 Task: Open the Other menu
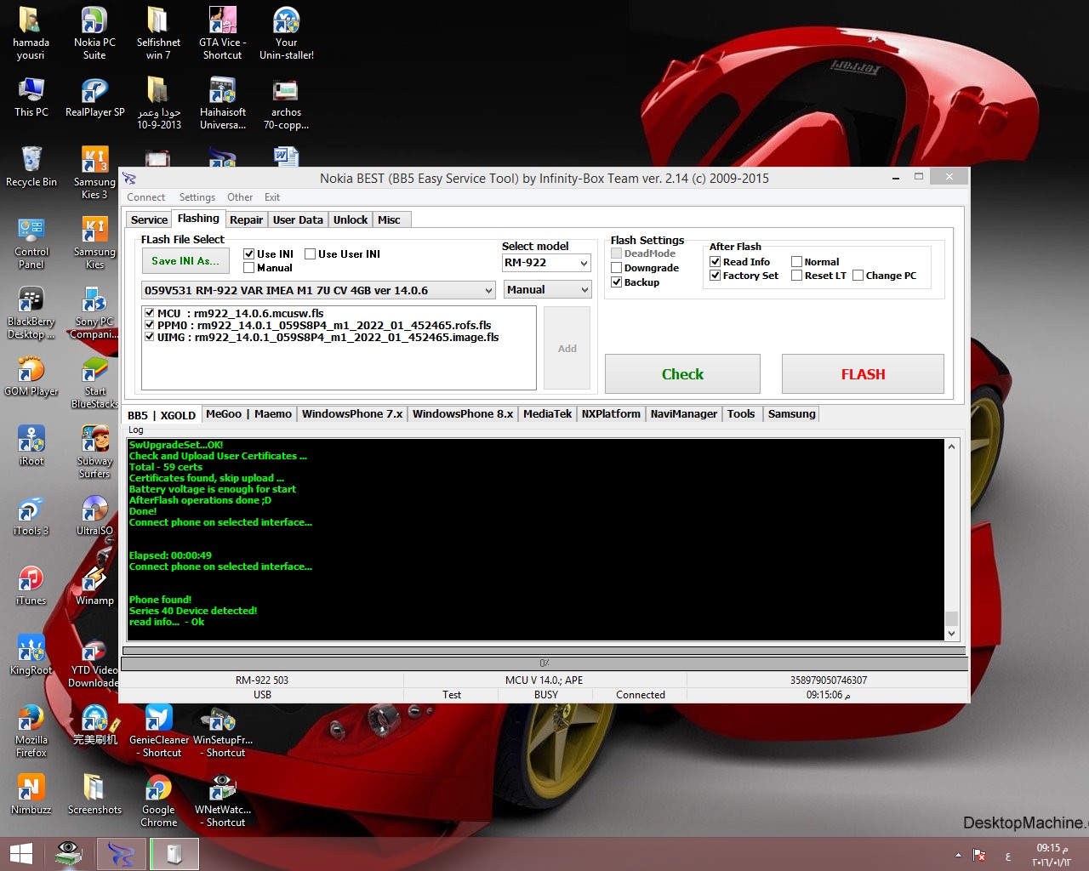(240, 197)
